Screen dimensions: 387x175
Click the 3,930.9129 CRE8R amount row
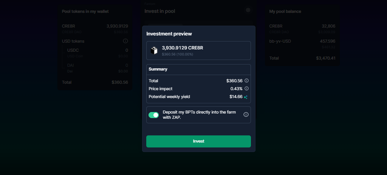click(x=198, y=51)
